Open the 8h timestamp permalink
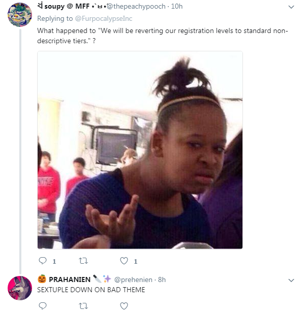 [162, 279]
